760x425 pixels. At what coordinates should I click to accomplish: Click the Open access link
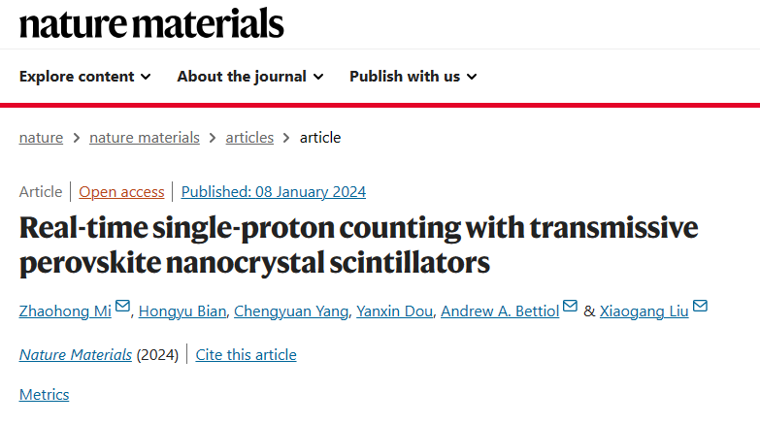click(121, 192)
